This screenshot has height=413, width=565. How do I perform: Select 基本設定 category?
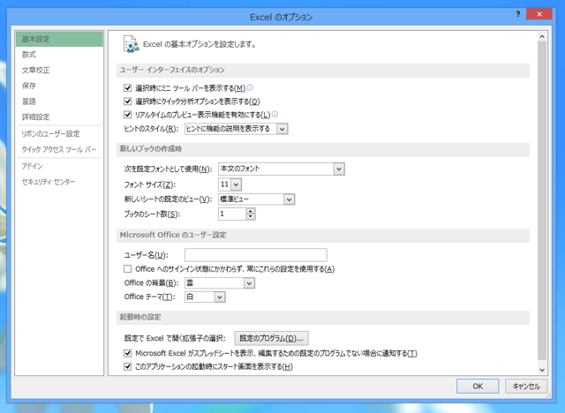(x=59, y=39)
